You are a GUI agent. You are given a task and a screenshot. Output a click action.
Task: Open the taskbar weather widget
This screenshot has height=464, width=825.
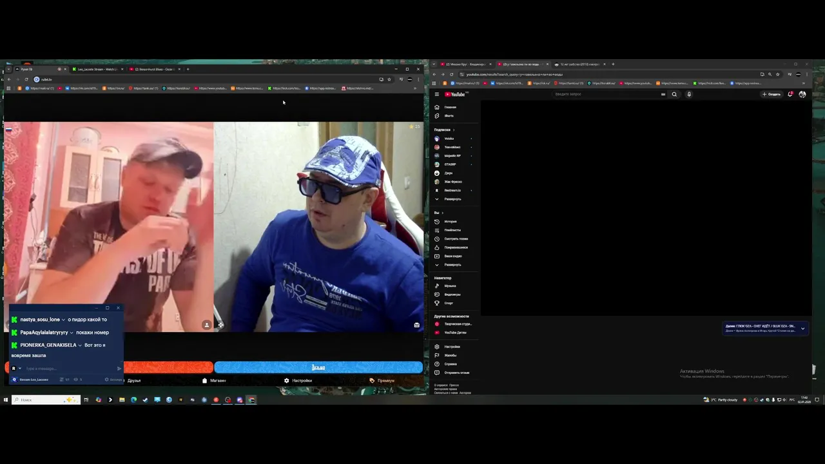pos(722,400)
